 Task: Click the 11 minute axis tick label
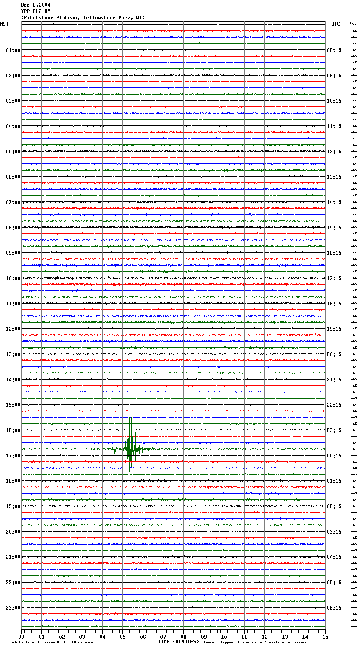pyautogui.click(x=244, y=637)
